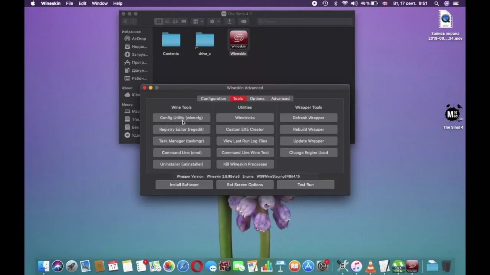The image size is (490, 275).
Task: Open Trash in the Dock
Action: tap(446, 266)
